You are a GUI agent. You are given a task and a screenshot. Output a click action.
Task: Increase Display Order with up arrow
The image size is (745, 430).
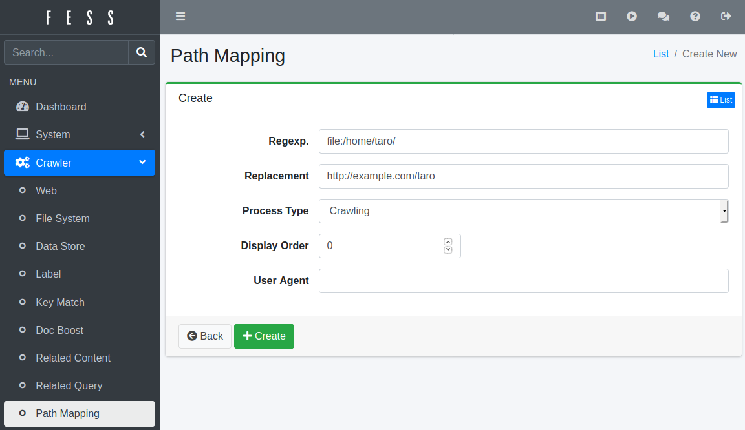pyautogui.click(x=448, y=241)
